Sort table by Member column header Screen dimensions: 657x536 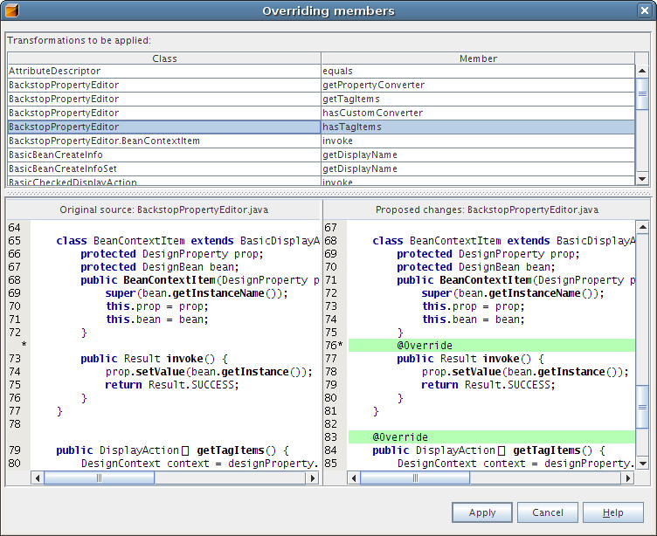coord(478,58)
